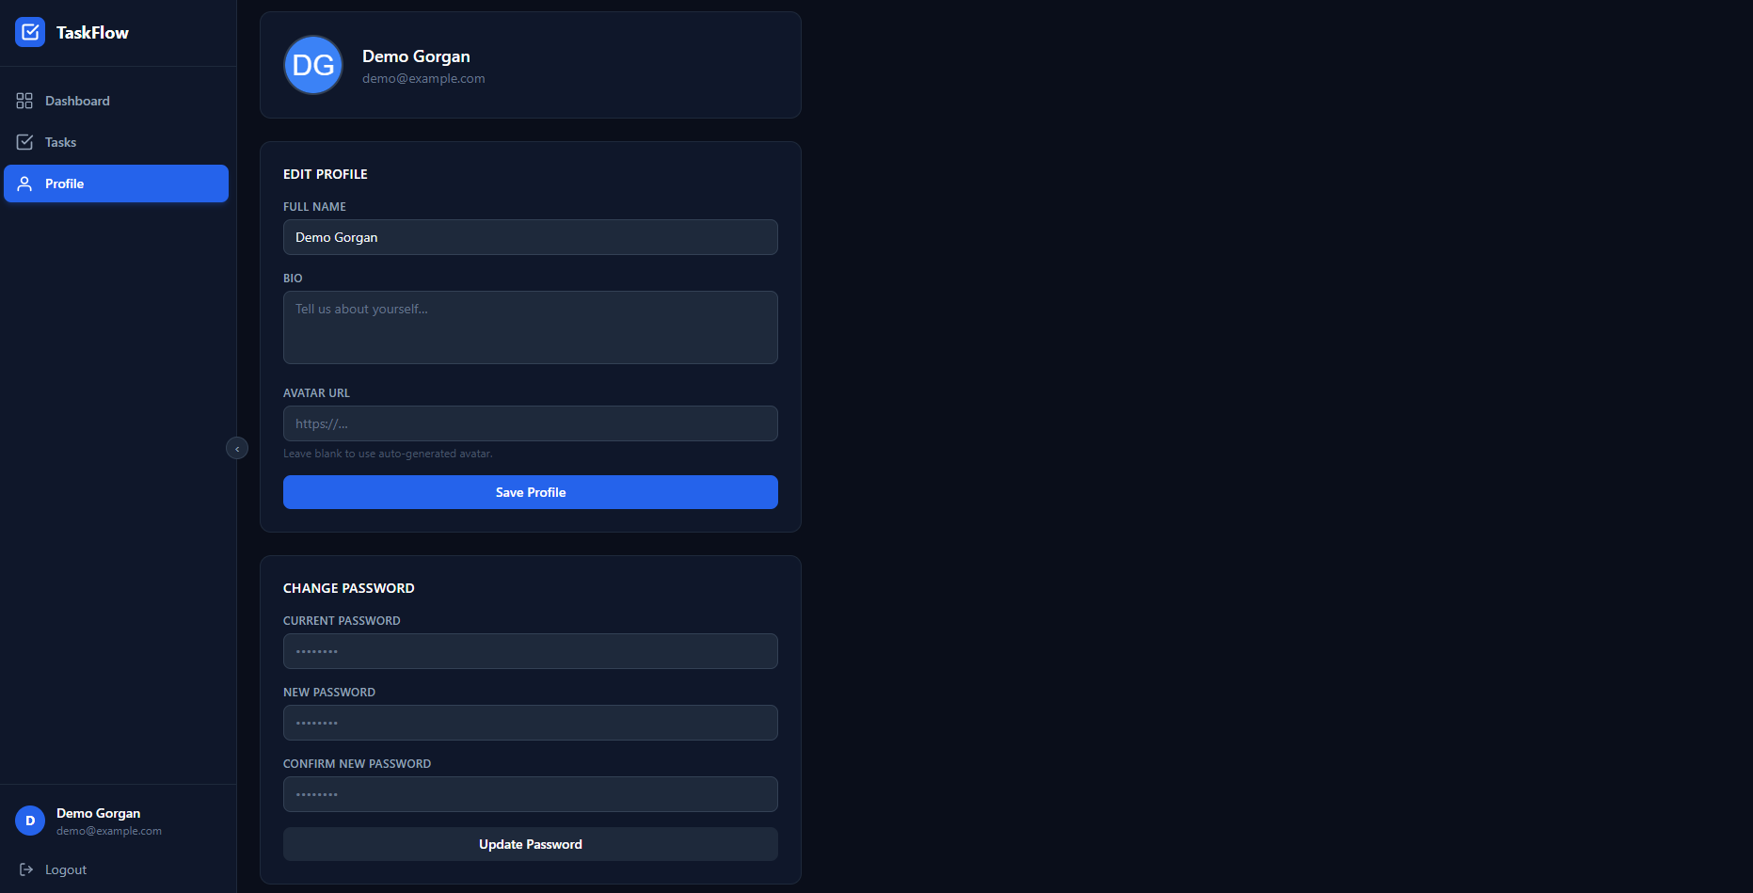This screenshot has width=1753, height=893.
Task: Click the Save Profile button
Action: click(531, 492)
